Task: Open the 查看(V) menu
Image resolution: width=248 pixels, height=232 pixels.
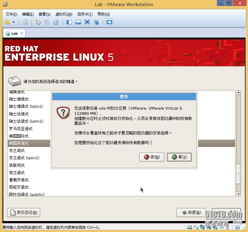Action: [x=45, y=14]
